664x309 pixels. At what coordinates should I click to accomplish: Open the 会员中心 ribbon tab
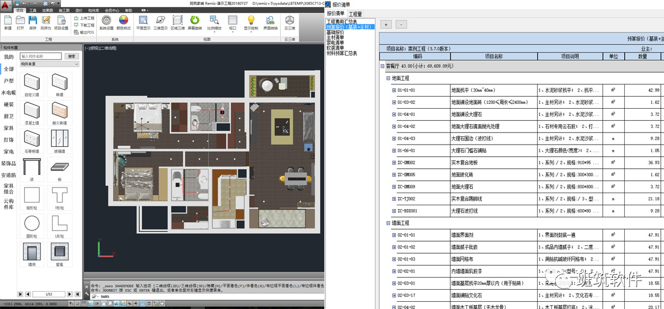(112, 10)
